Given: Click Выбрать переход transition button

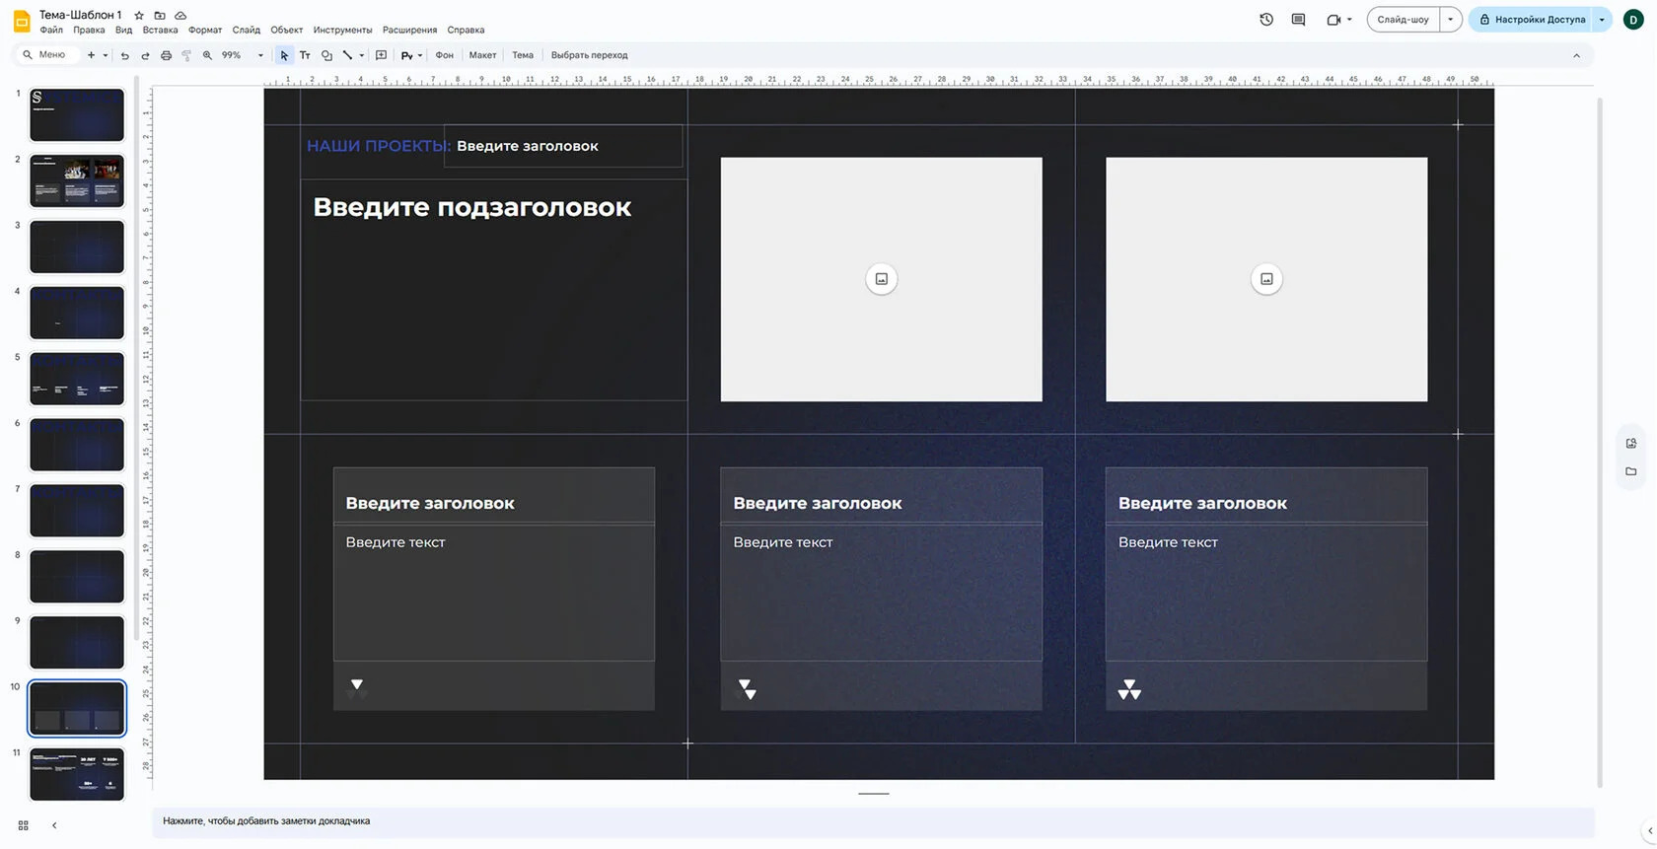Looking at the screenshot, I should 589,55.
